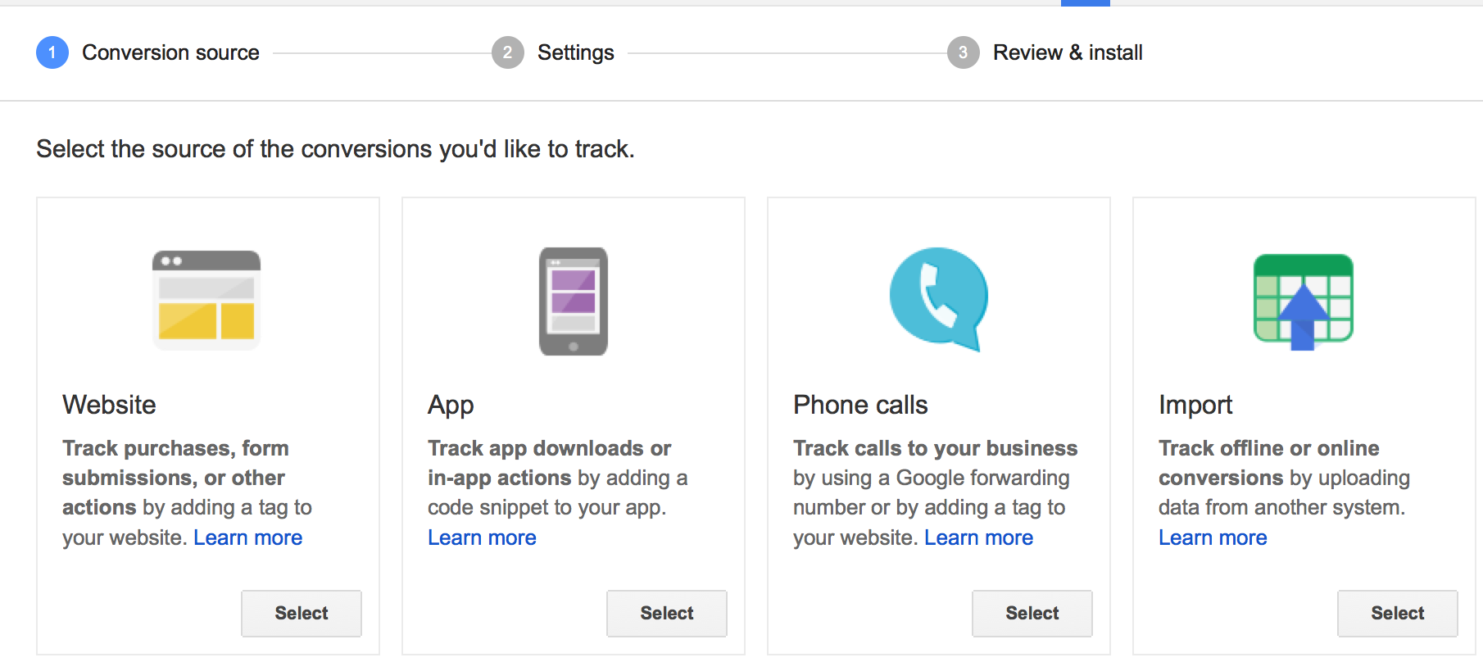The width and height of the screenshot is (1483, 662).
Task: Click the Phone calls speech bubble icon
Action: (x=939, y=300)
